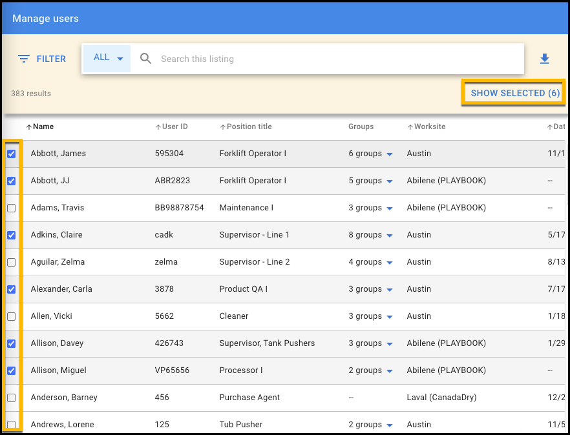Viewport: 570px width, 435px height.
Task: Click the search magnifying glass icon
Action: coord(145,58)
